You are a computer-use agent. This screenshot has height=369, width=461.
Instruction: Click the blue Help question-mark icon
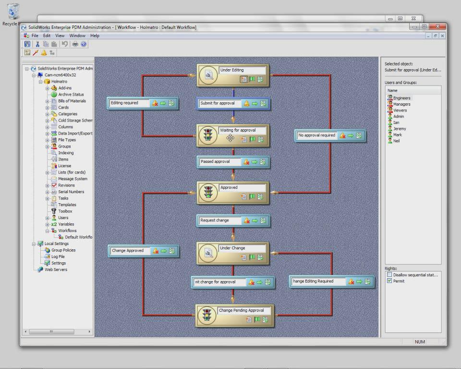click(84, 44)
